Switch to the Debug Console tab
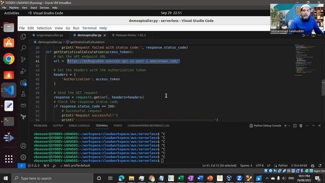Viewport: 325px width, 183px height. coord(79,126)
